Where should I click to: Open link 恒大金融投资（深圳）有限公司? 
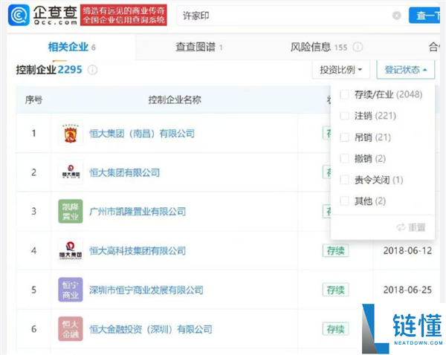pyautogui.click(x=151, y=329)
